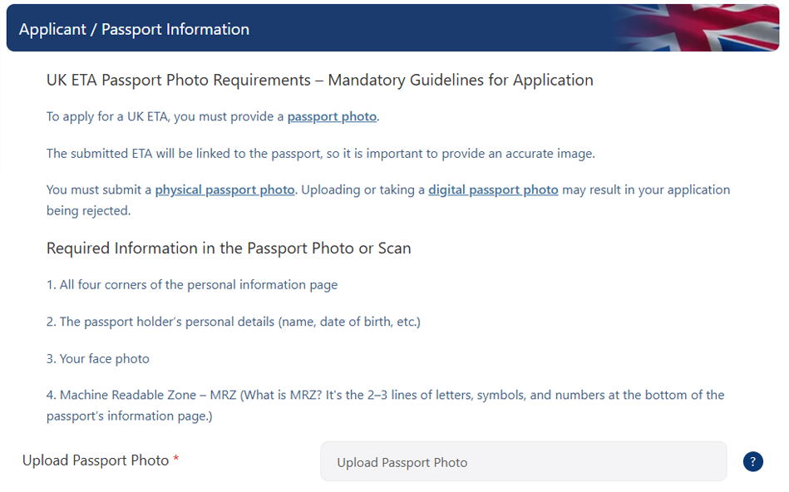Click the blue question mark help icon
The width and height of the screenshot is (789, 492).
(x=752, y=461)
